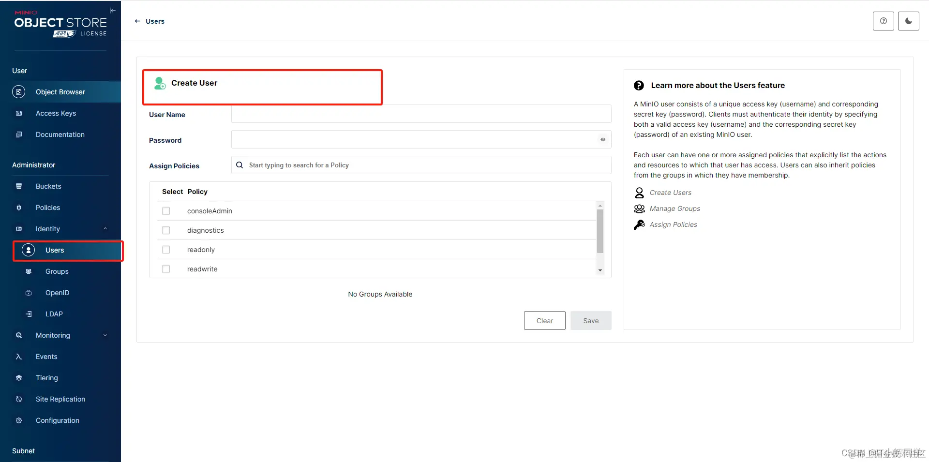Click the Save button

[591, 321]
